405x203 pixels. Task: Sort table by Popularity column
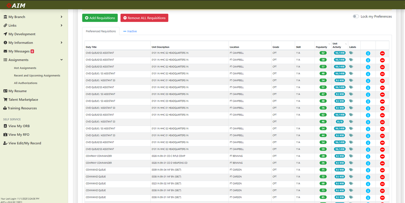(x=321, y=47)
